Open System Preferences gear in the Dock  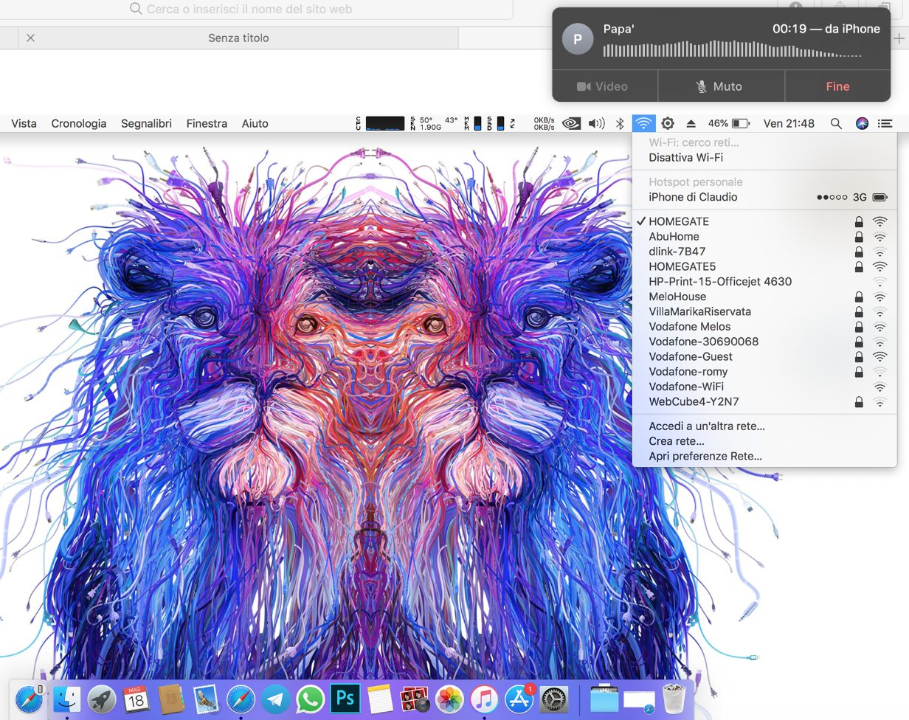click(x=554, y=699)
